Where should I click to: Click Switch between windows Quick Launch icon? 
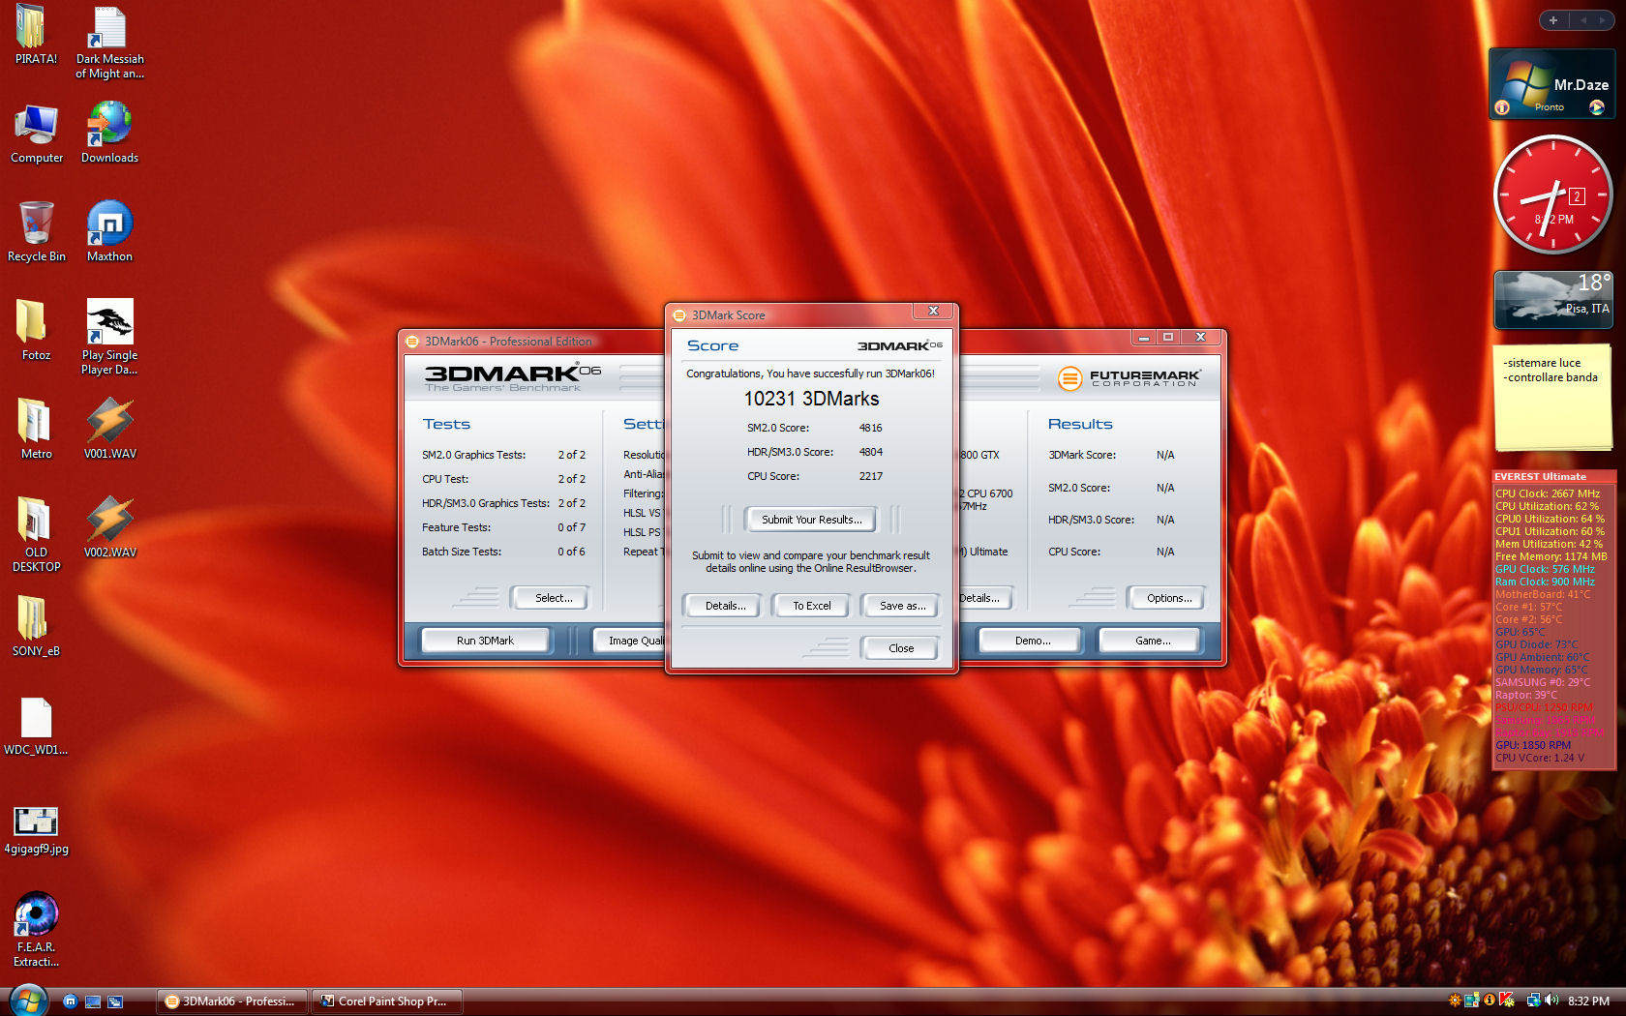pyautogui.click(x=115, y=1001)
